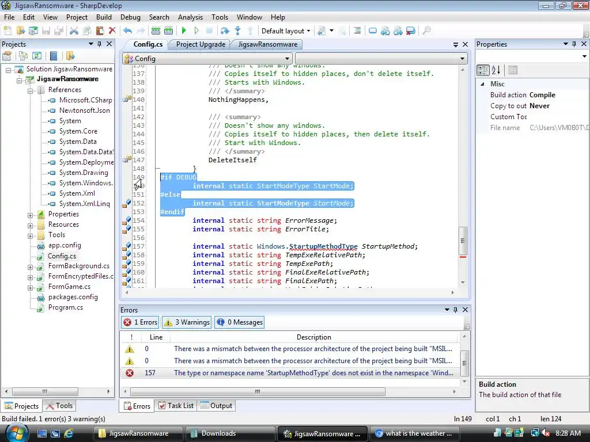The height and width of the screenshot is (442, 590).
Task: Click the editor vertical scrollbar thumb
Action: pyautogui.click(x=463, y=241)
